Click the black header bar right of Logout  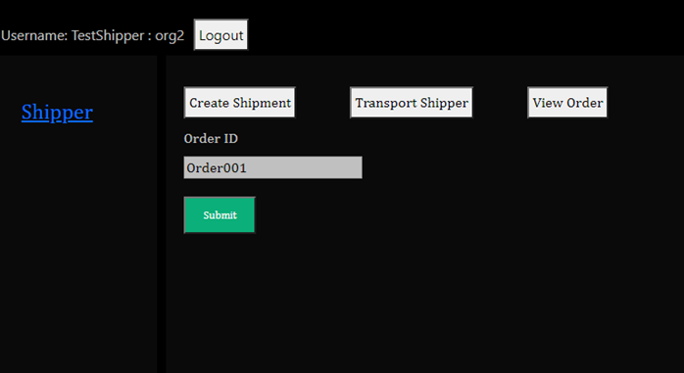coord(465,27)
